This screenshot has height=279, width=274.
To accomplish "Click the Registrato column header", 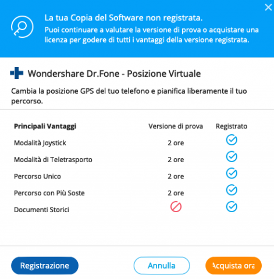I will [x=232, y=126].
